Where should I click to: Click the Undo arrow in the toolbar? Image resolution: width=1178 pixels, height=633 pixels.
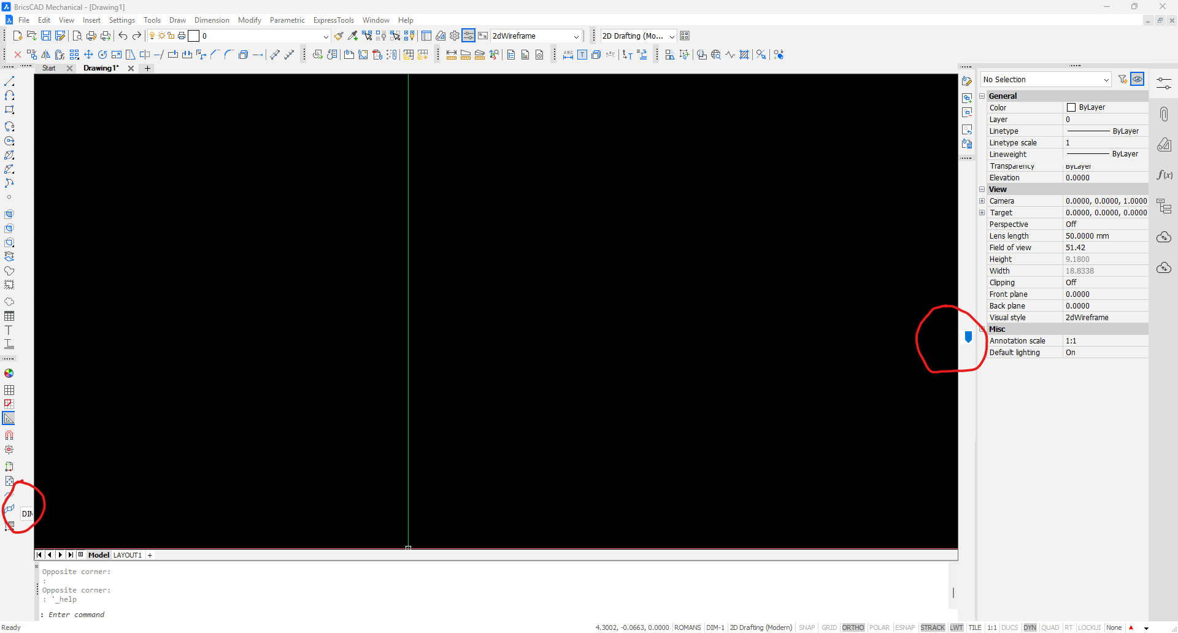[x=123, y=36]
